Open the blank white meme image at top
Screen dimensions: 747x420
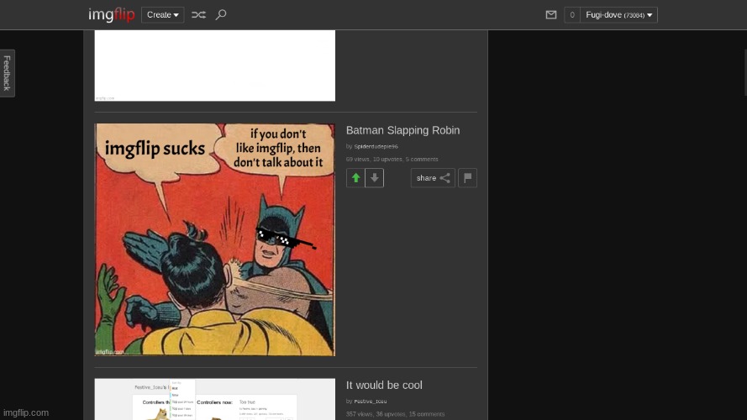215,66
